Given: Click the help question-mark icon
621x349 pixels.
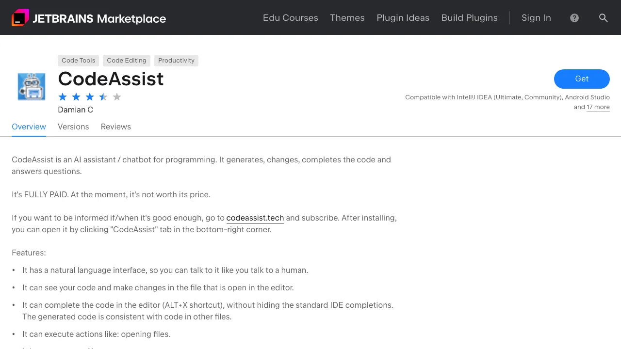Looking at the screenshot, I should click(574, 18).
